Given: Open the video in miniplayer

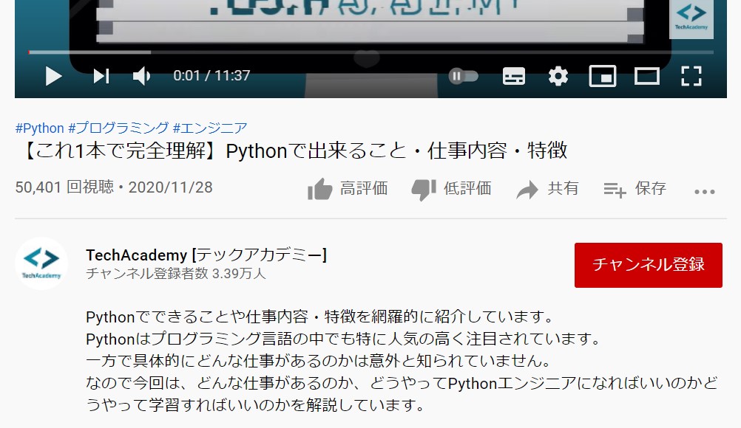Looking at the screenshot, I should click(602, 75).
